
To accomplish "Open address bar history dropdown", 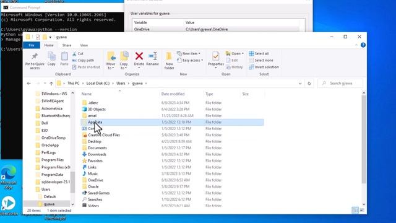I will pos(300,83).
